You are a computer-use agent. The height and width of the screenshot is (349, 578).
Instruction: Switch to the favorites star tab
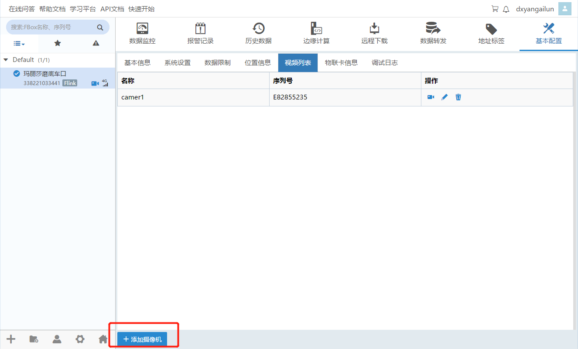pyautogui.click(x=58, y=43)
